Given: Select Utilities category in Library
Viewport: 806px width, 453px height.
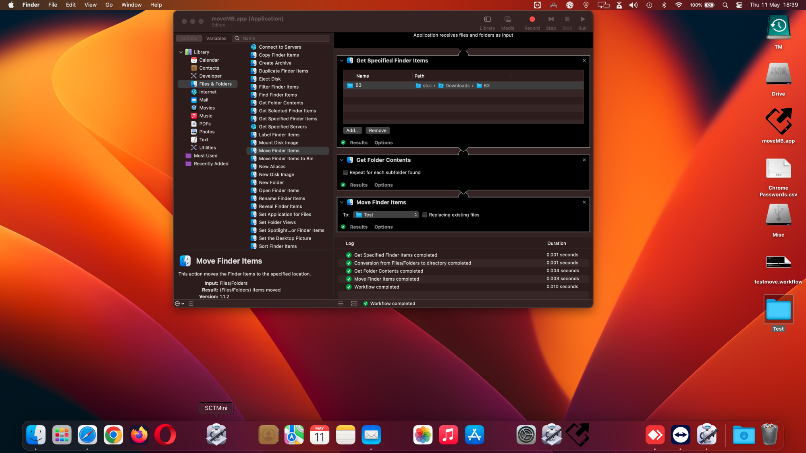Looking at the screenshot, I should tap(207, 148).
